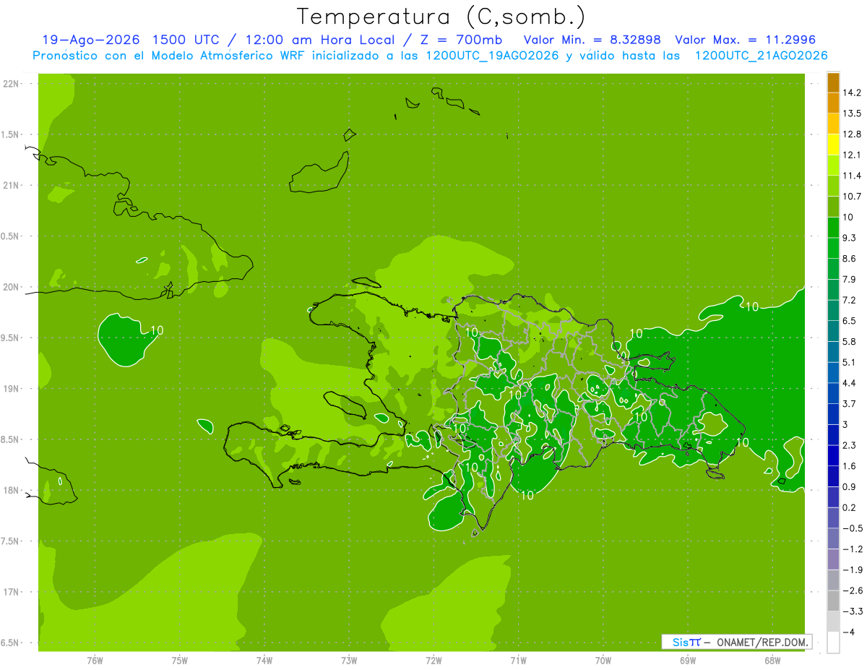This screenshot has height=670, width=867.
Task: Click the 21N latitude axis label
Action: (x=12, y=186)
